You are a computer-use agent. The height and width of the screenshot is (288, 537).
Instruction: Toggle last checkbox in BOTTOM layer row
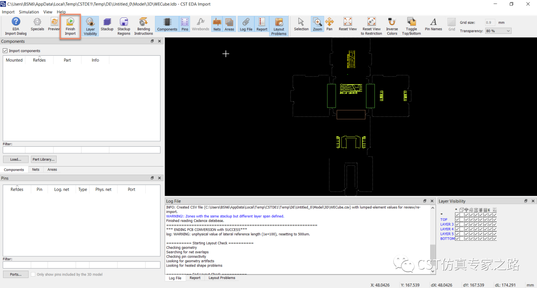495,239
